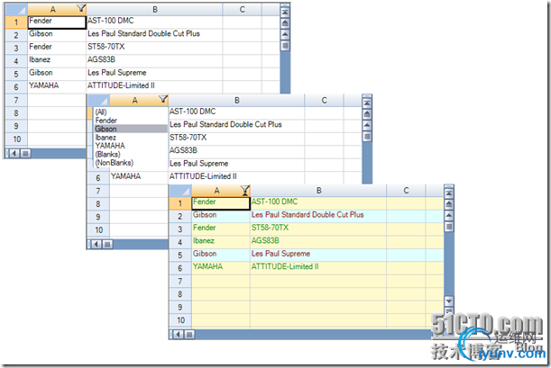Select column B header in middle spreadsheet

236,101
